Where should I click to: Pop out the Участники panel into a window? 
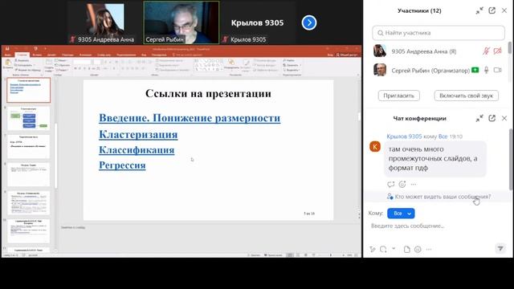tap(492, 10)
